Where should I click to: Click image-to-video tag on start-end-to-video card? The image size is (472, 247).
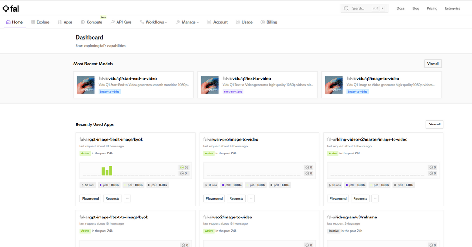pos(110,92)
